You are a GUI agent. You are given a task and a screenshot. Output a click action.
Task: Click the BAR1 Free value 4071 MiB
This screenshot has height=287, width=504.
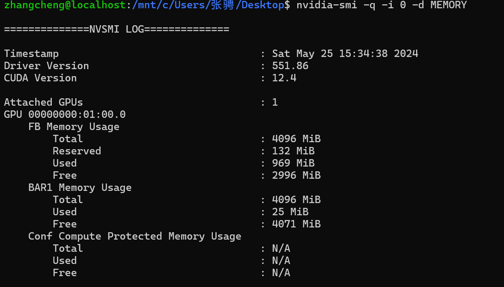[296, 224]
